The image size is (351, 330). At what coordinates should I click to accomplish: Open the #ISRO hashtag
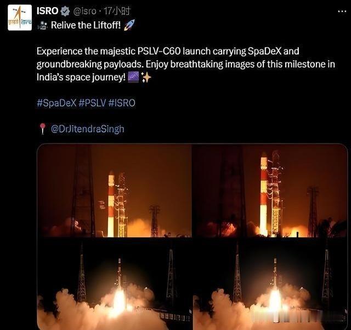(x=122, y=103)
